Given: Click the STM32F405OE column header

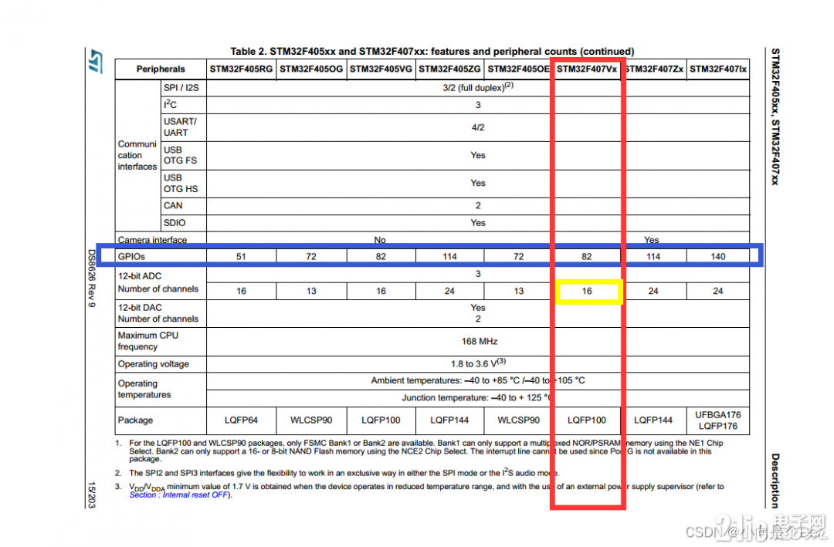Looking at the screenshot, I should pyautogui.click(x=518, y=69).
